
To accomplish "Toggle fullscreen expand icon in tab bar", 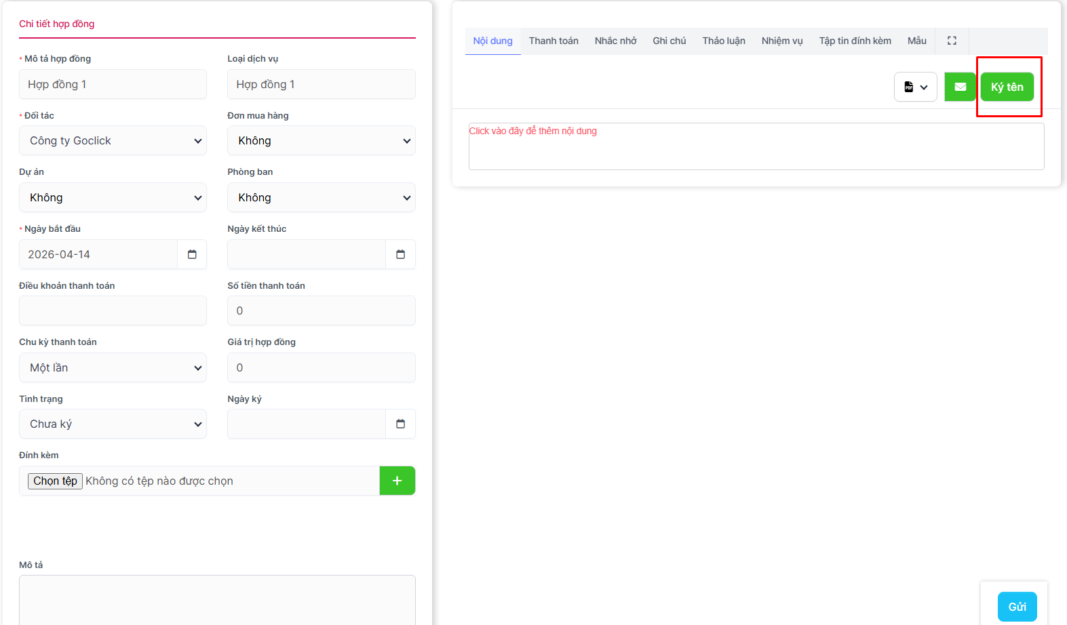I will pos(952,41).
